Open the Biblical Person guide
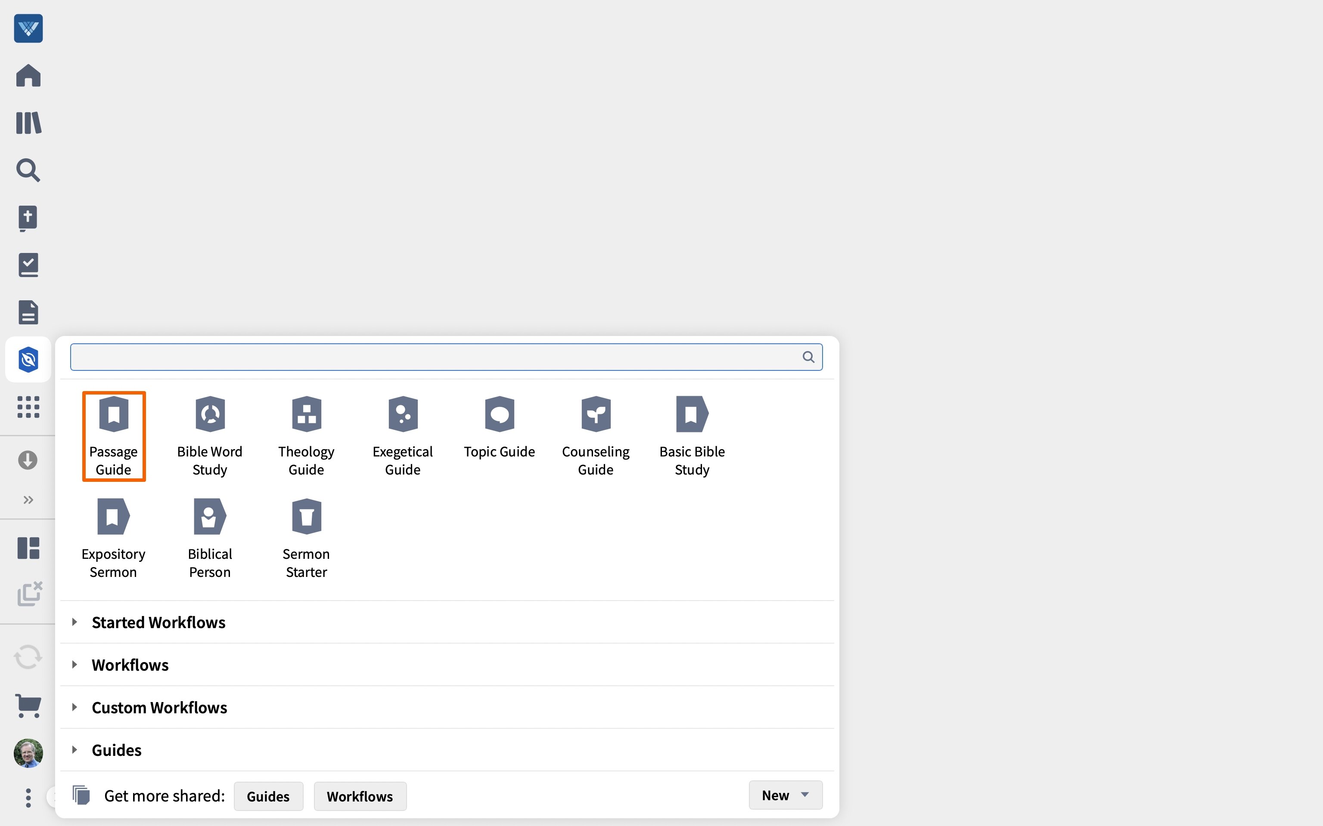The image size is (1323, 826). pyautogui.click(x=210, y=538)
